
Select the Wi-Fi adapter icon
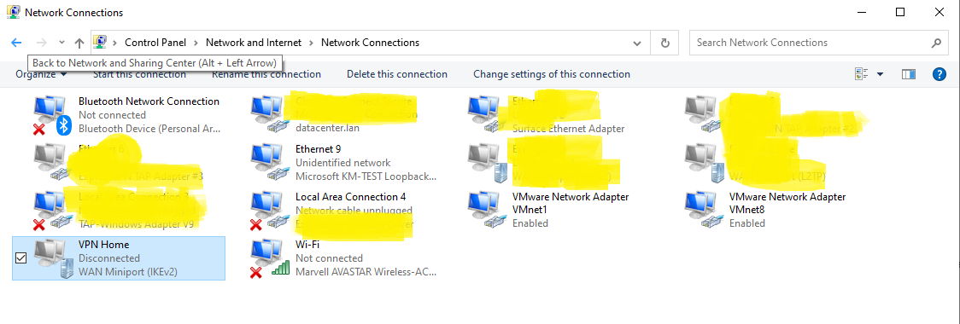269,258
